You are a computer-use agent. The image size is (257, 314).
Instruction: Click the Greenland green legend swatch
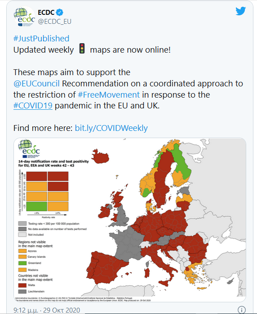pyautogui.click(x=22, y=263)
